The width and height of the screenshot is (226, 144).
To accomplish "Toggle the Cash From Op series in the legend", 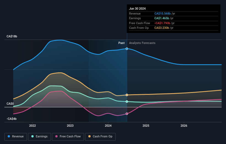I will pos(100,137).
